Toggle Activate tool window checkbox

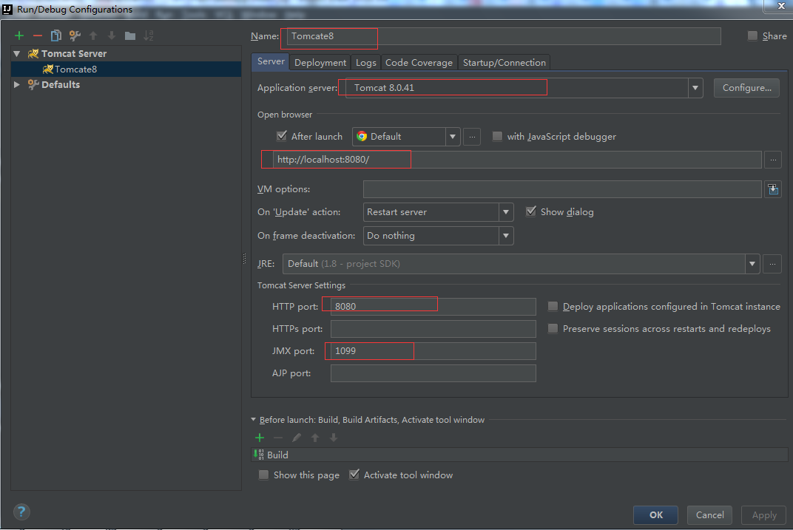pos(354,475)
